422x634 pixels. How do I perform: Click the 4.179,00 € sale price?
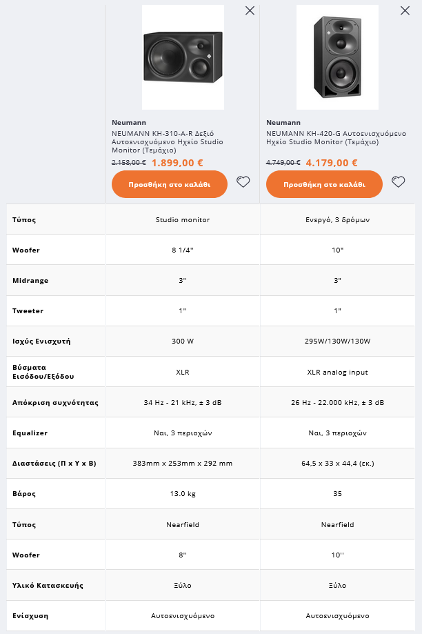click(332, 164)
